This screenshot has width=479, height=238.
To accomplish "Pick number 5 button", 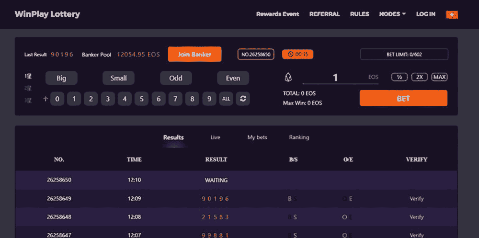I will tap(141, 99).
